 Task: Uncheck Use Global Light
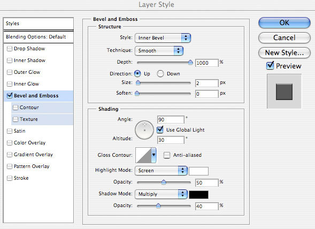[160, 129]
